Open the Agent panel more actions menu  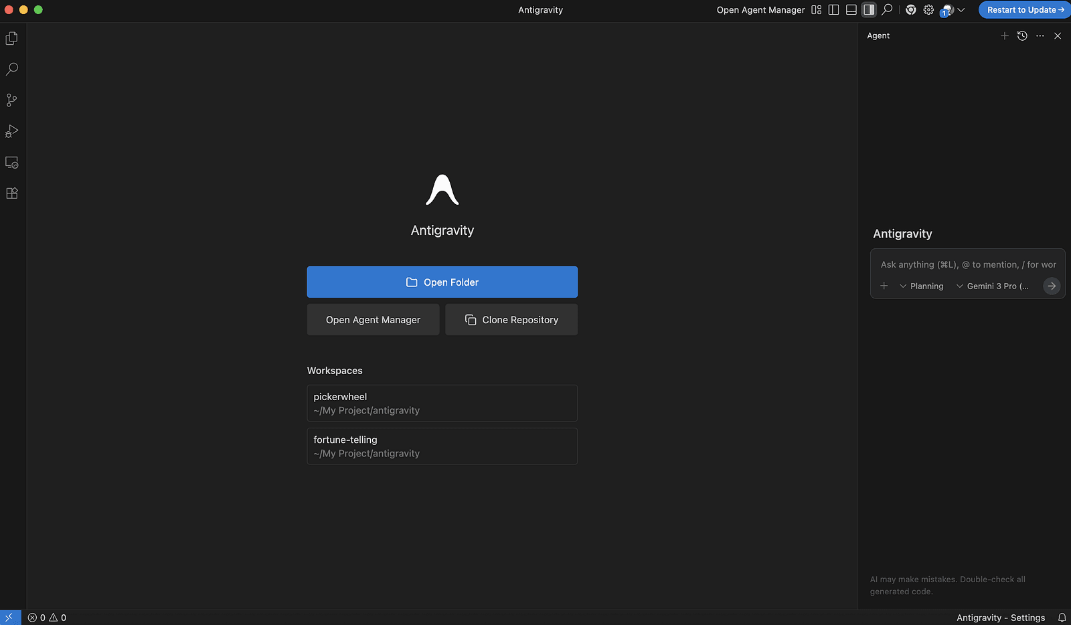[1040, 36]
